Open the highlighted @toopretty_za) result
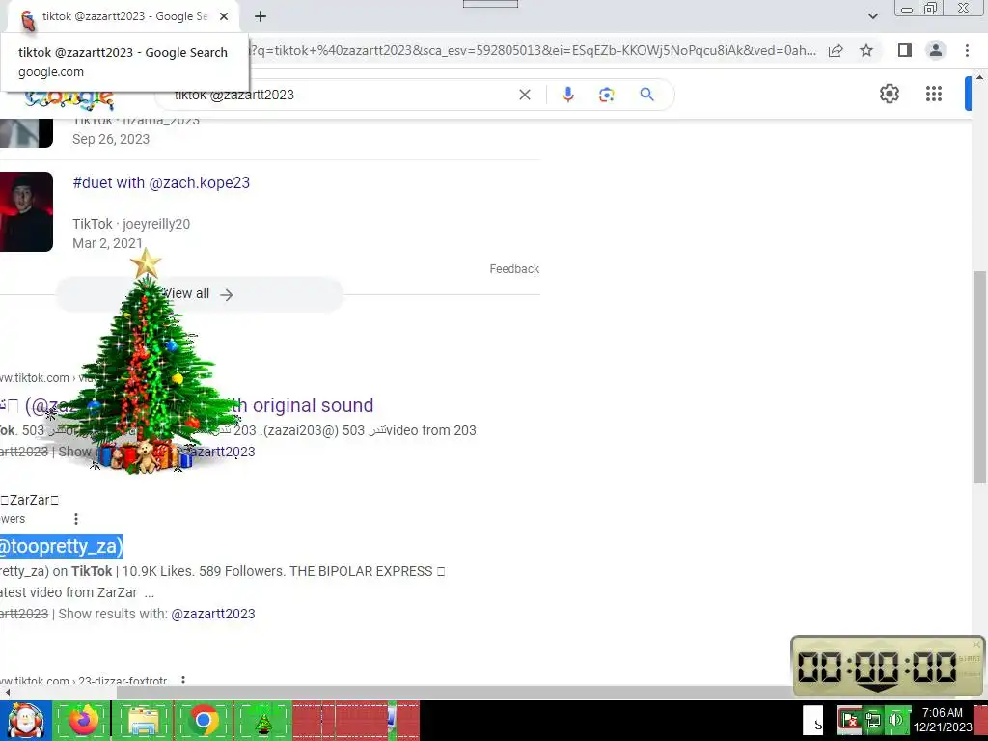This screenshot has width=988, height=741. pos(61,546)
